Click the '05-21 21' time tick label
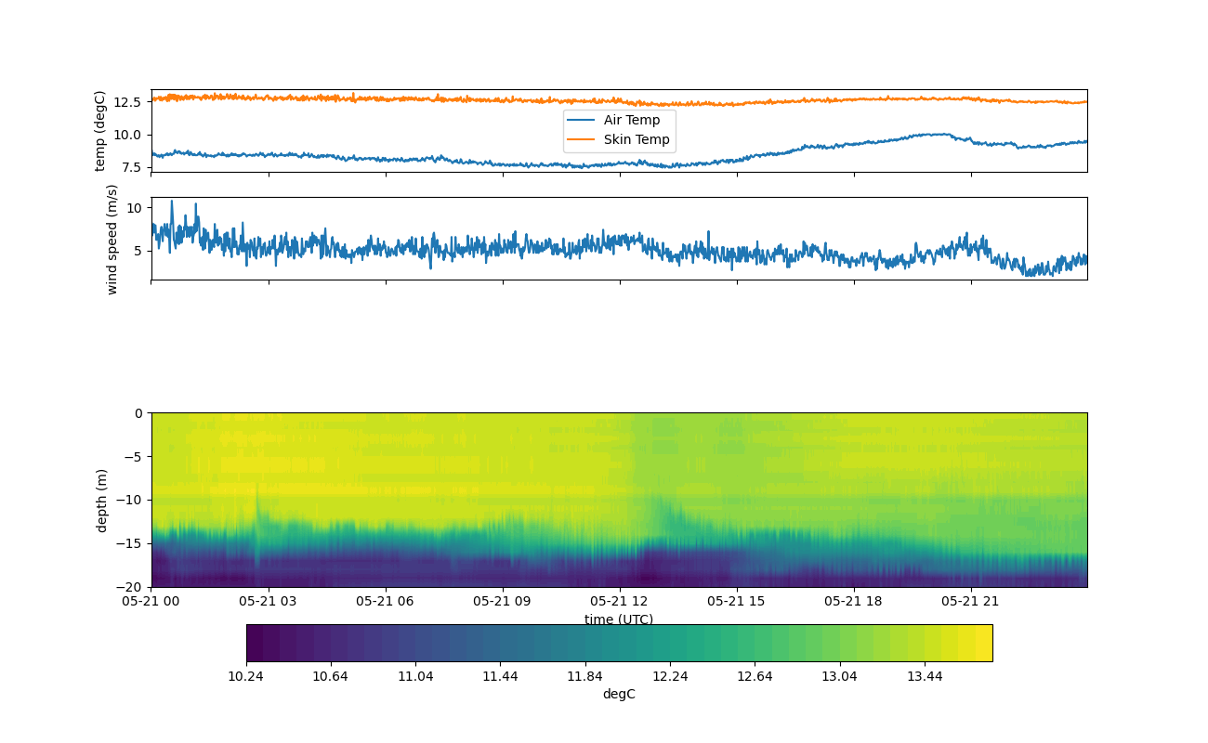The width and height of the screenshot is (1208, 743). click(971, 601)
